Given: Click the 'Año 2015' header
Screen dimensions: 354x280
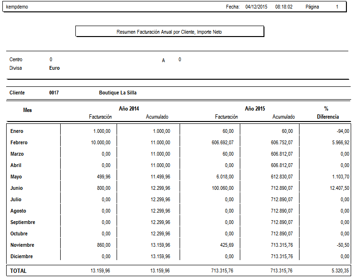Looking at the screenshot, I should pyautogui.click(x=255, y=109).
